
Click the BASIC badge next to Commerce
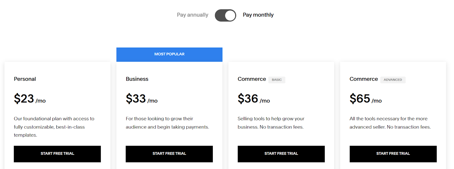point(277,80)
